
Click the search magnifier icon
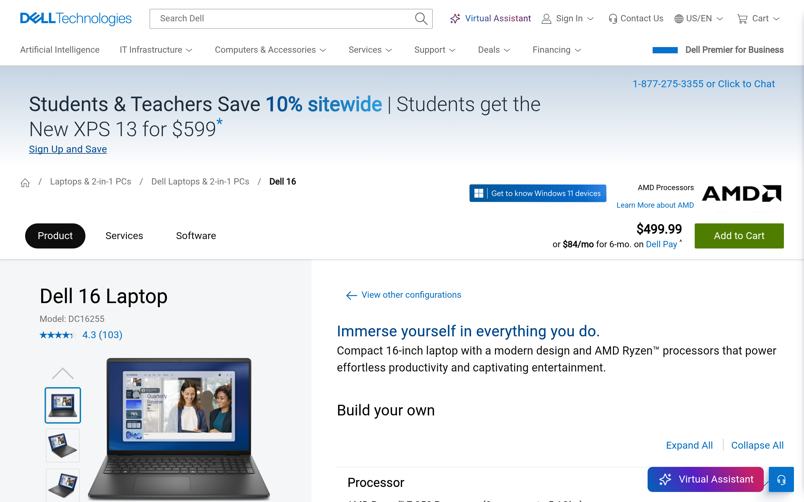click(421, 19)
